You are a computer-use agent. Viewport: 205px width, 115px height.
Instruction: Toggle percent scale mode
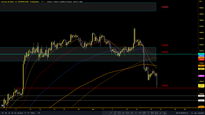pos(192,113)
